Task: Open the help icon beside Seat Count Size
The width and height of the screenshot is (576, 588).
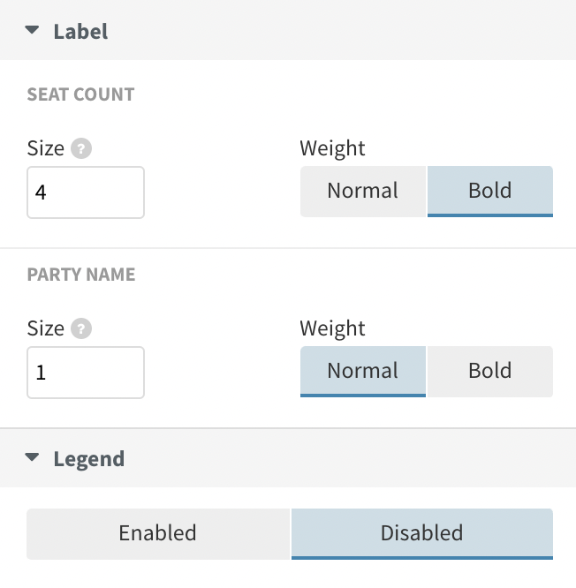Action: coord(81,148)
